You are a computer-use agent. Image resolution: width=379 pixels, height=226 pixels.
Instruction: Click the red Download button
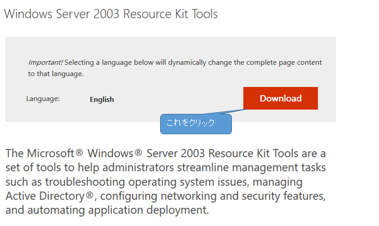pos(281,98)
